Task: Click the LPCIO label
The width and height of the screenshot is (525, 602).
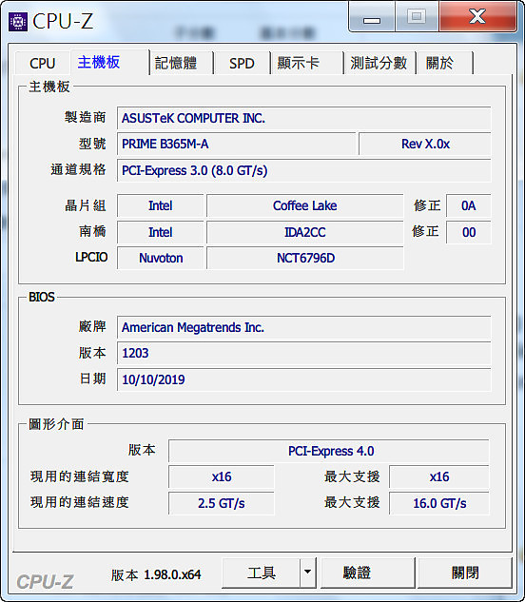Action: pos(91,257)
